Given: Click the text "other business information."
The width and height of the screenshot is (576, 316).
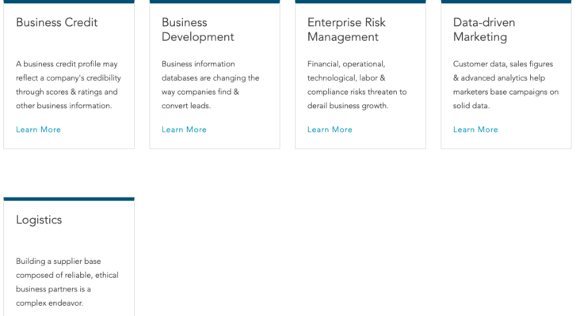Looking at the screenshot, I should 63,106.
